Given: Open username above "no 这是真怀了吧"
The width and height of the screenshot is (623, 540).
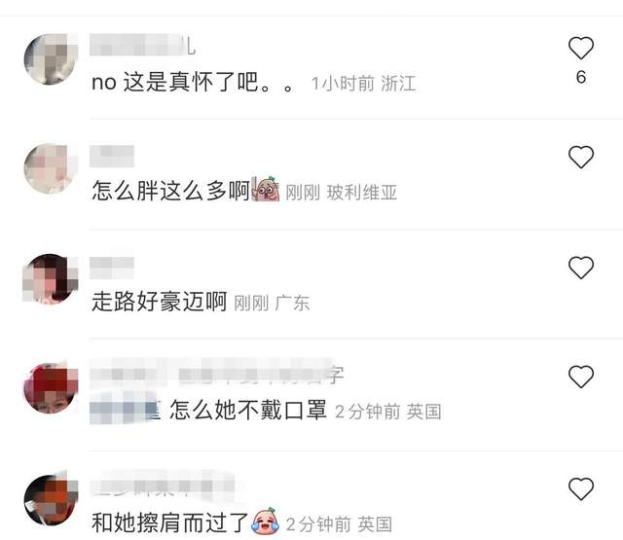Looking at the screenshot, I should [143, 46].
